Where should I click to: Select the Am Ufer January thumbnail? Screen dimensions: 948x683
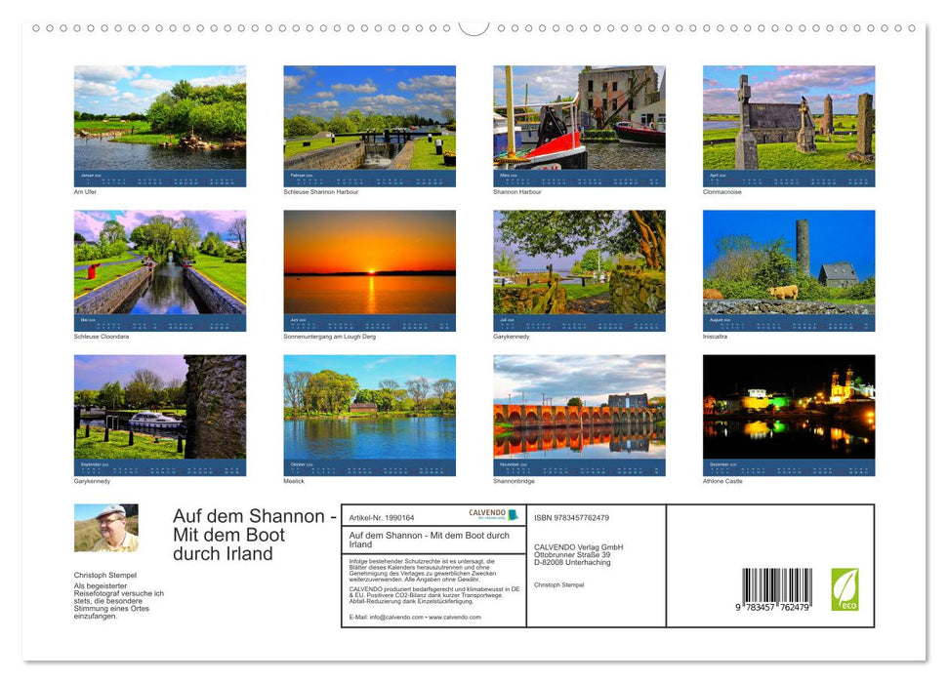[x=159, y=124]
